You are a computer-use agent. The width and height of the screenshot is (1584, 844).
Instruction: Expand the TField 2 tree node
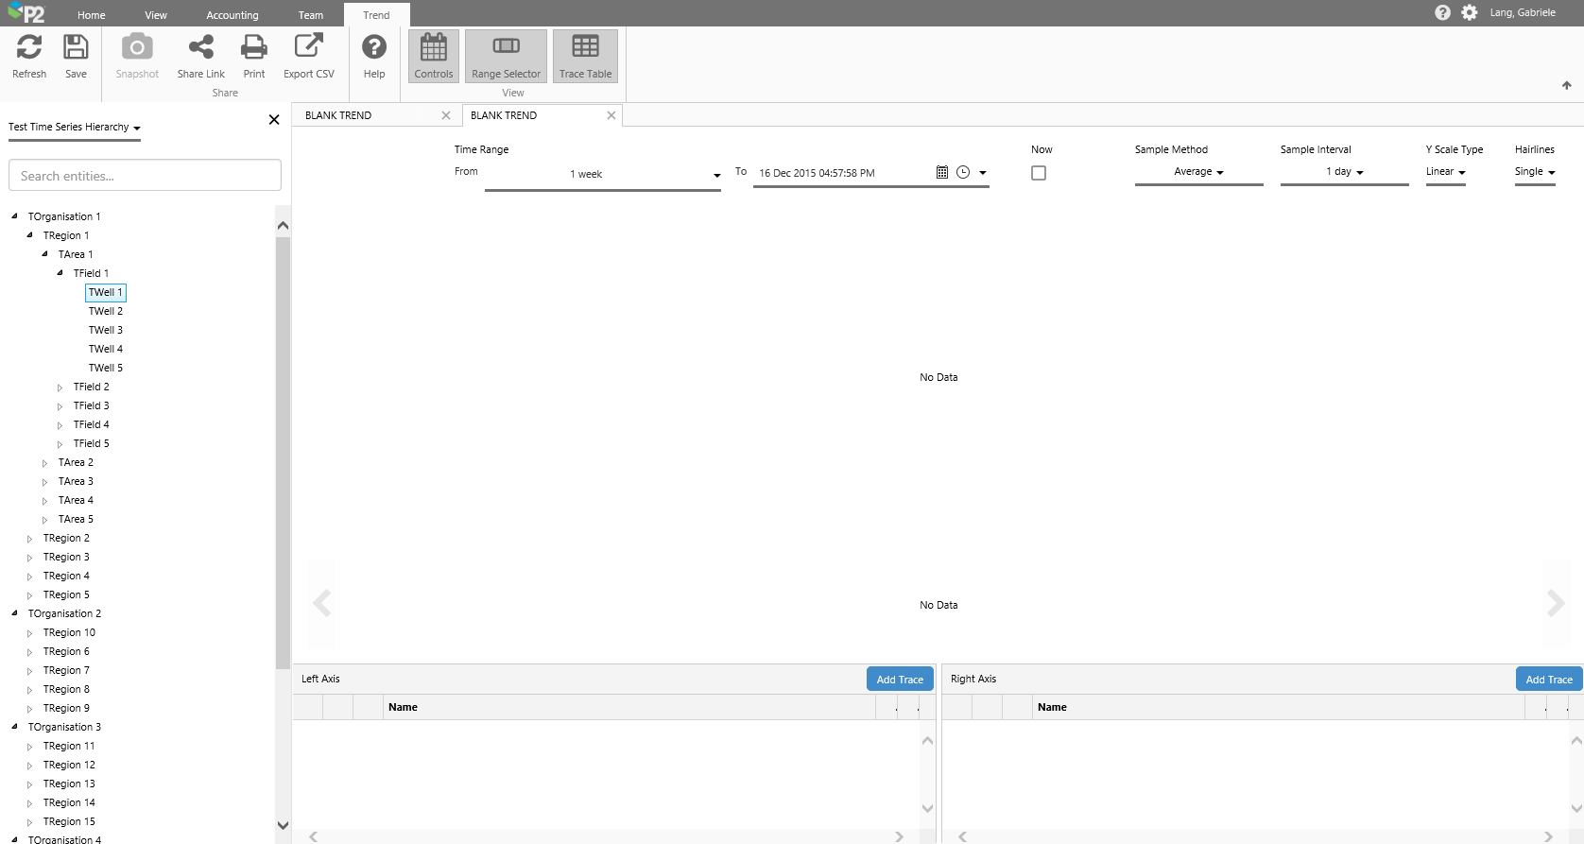coord(60,388)
